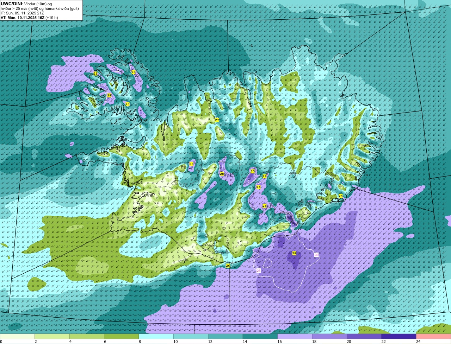Select the 8–10 m/s pale cyan legend swatch

click(156, 336)
